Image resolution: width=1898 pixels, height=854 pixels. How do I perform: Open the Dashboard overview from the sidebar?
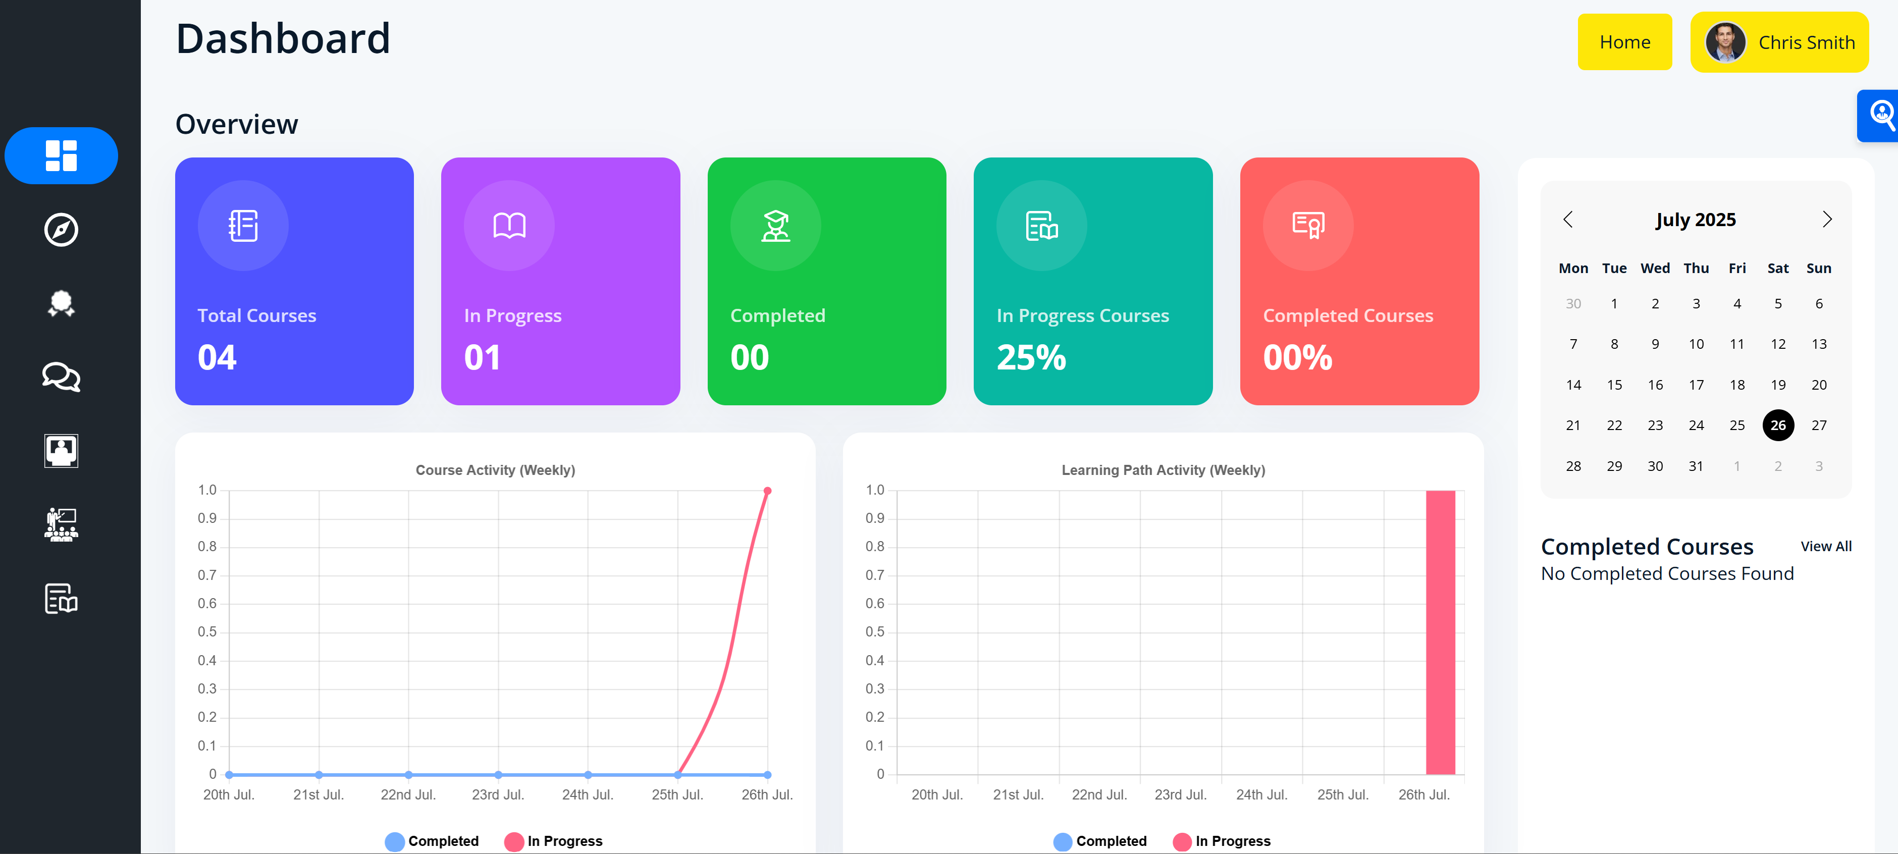click(61, 155)
